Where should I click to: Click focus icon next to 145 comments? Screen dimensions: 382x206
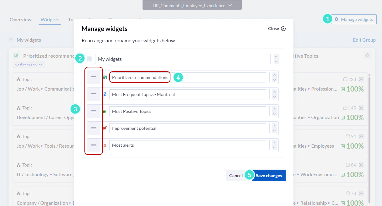pos(361,108)
